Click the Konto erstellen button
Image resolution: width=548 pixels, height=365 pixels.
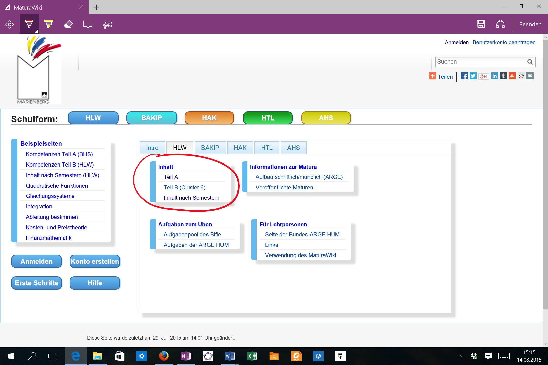(x=95, y=261)
